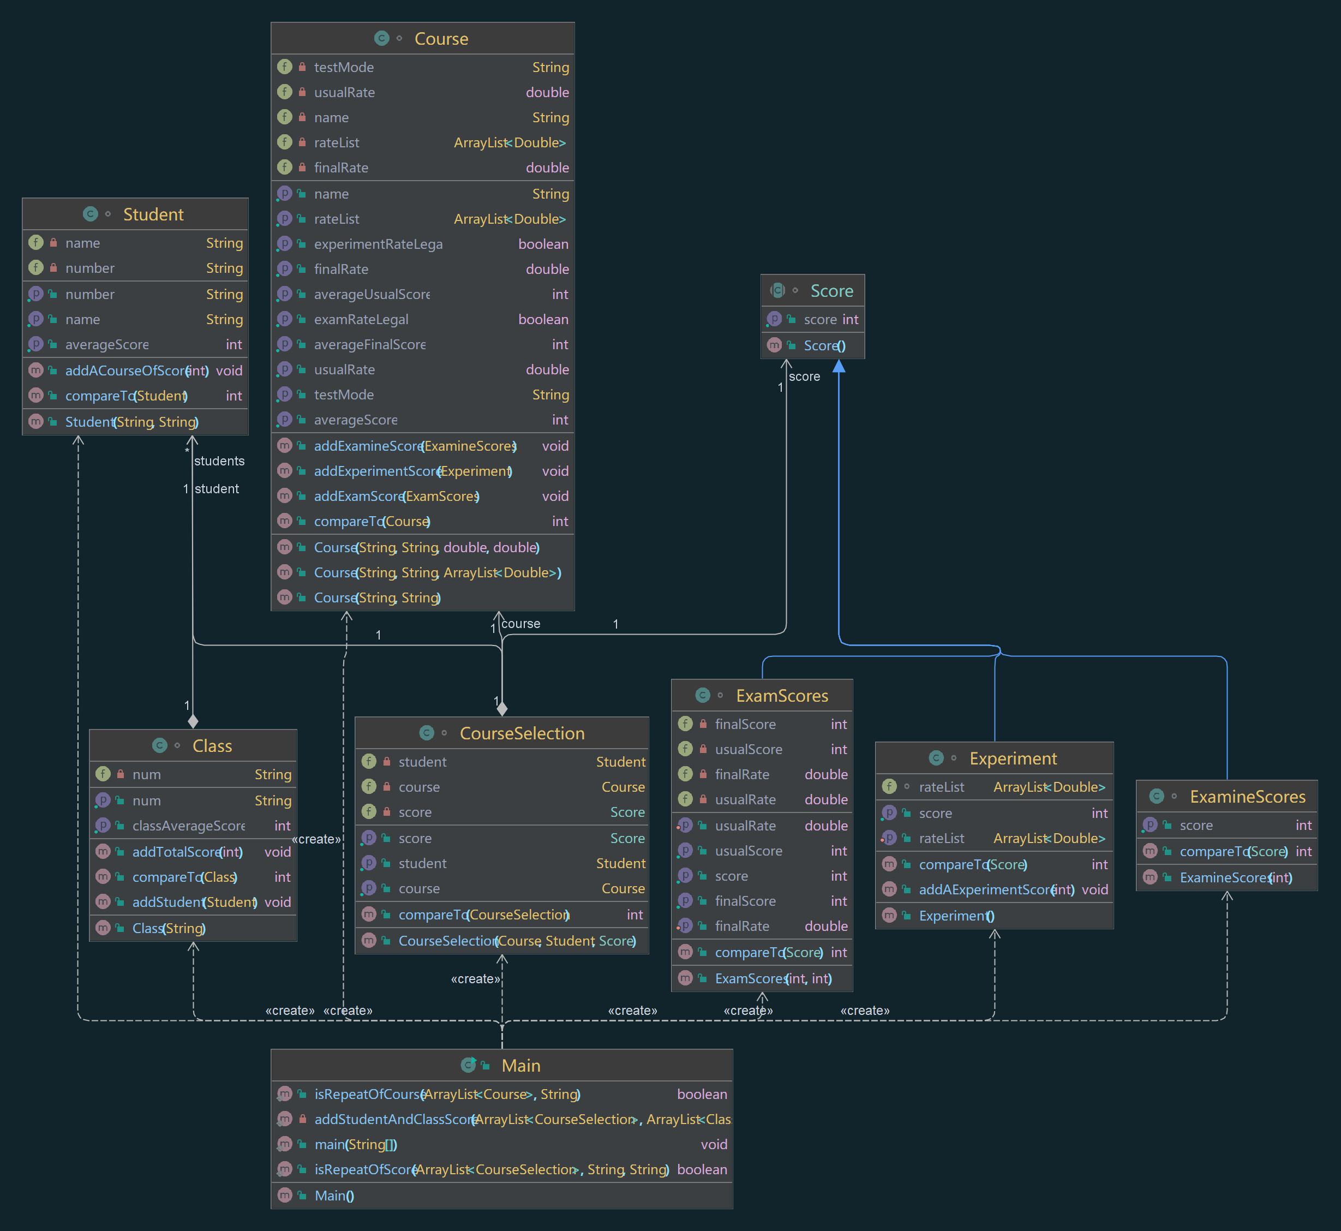Viewport: 1341px width, 1231px height.
Task: Click the main(String[]) method entry
Action: [x=356, y=1144]
